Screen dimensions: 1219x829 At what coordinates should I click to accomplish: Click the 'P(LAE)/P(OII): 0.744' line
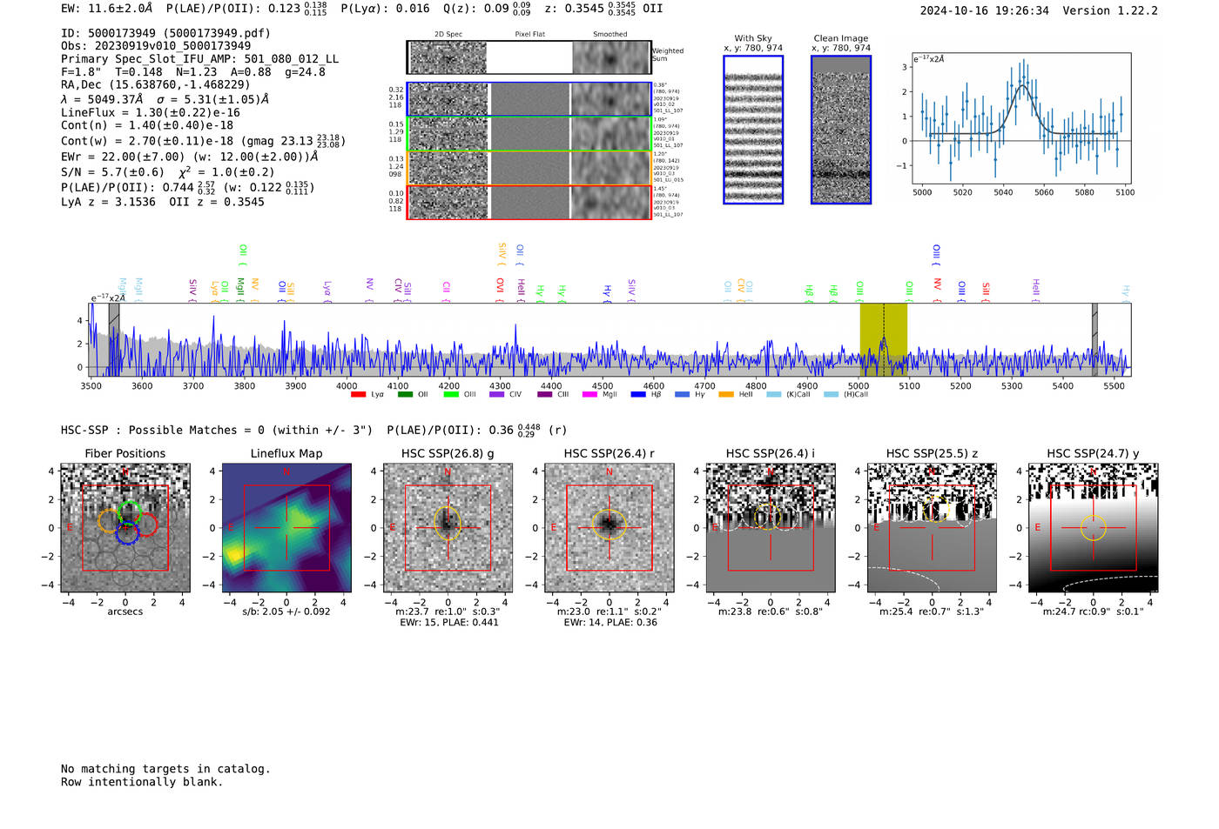(188, 187)
